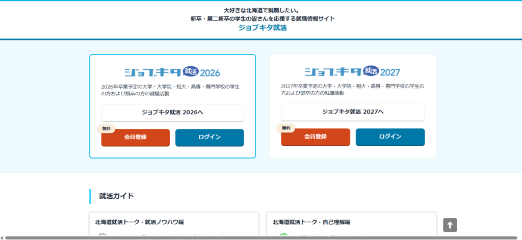
Task: Click the 2027 card's graduation description text
Action: [x=352, y=90]
